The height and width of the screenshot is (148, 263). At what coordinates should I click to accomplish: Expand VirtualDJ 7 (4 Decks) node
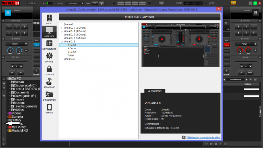(62, 31)
